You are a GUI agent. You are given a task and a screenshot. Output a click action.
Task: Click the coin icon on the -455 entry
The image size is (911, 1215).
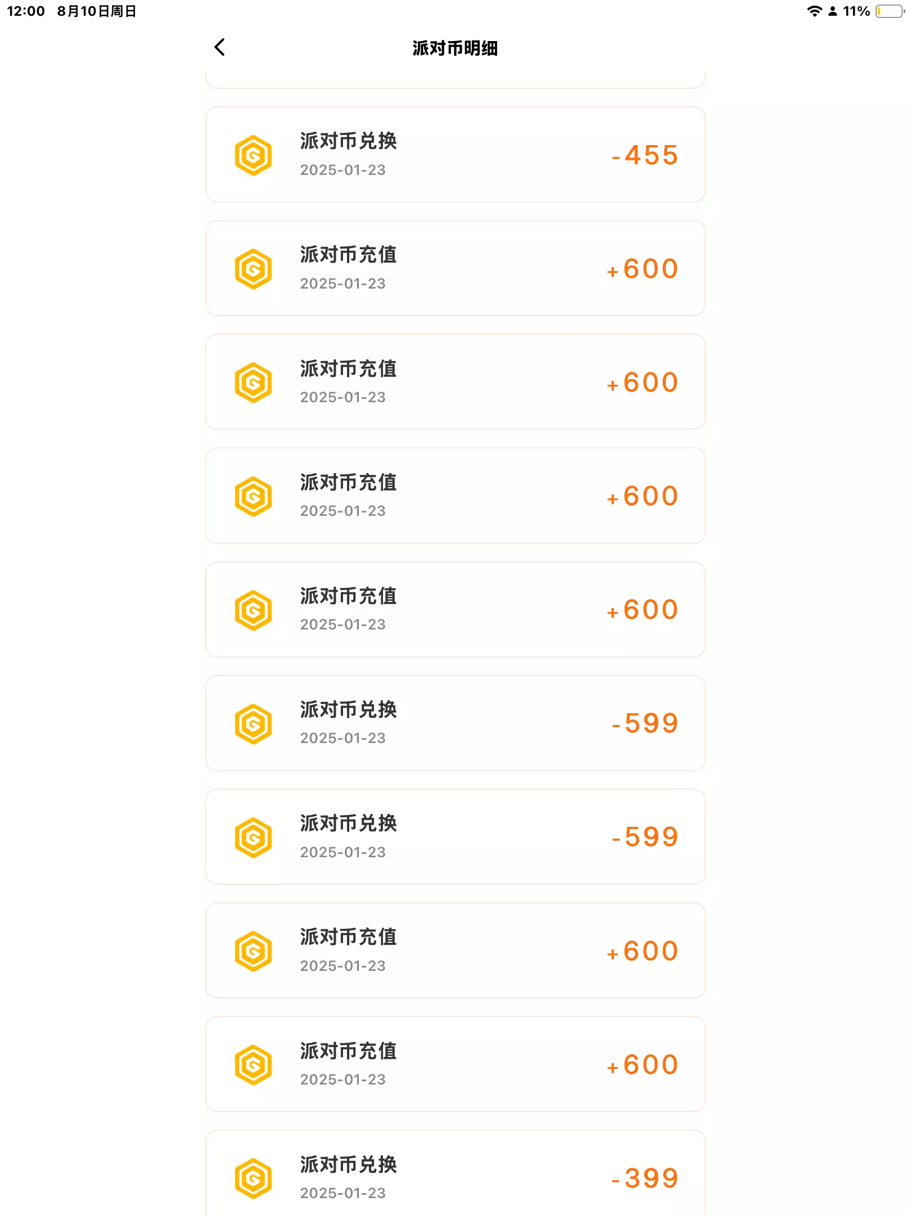[x=253, y=155]
